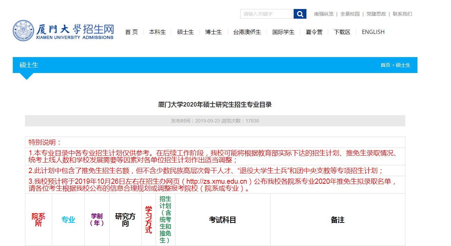451x246 pixels.
Task: Go to the 博士生 menu item
Action: (213, 32)
